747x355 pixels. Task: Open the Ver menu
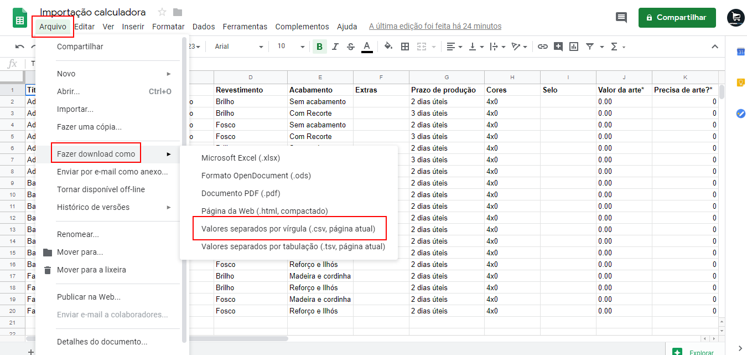pyautogui.click(x=108, y=27)
